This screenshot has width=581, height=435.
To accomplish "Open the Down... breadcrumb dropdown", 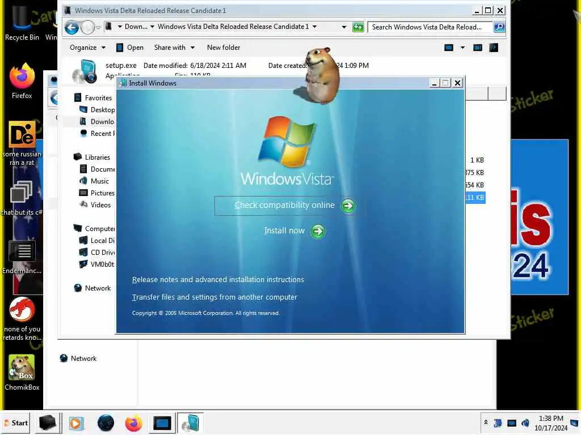I will (152, 27).
